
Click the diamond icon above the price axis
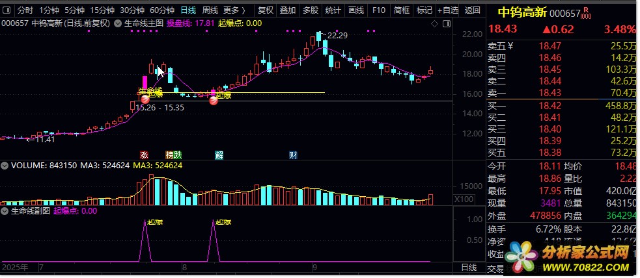point(434,23)
